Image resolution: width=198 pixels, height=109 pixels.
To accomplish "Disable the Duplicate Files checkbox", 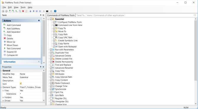I will pyautogui.click(x=51, y=53).
